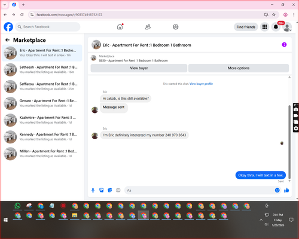
Task: Click the taskbar volume icon
Action: point(266,225)
